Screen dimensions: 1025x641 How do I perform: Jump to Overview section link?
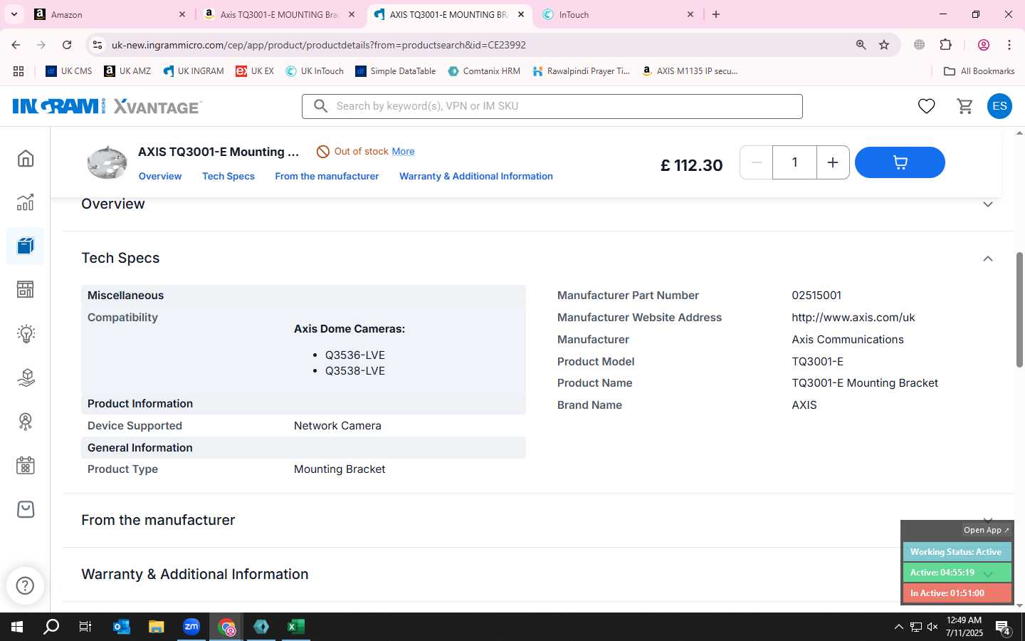pos(160,176)
